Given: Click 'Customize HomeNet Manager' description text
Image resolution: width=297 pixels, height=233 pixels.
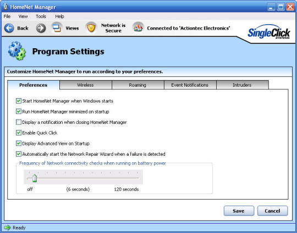Looking at the screenshot, I should tap(85, 72).
